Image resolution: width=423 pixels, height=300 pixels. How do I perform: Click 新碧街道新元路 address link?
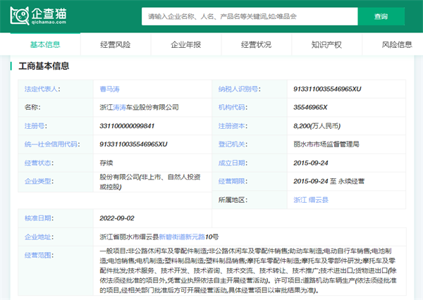coord(182,237)
